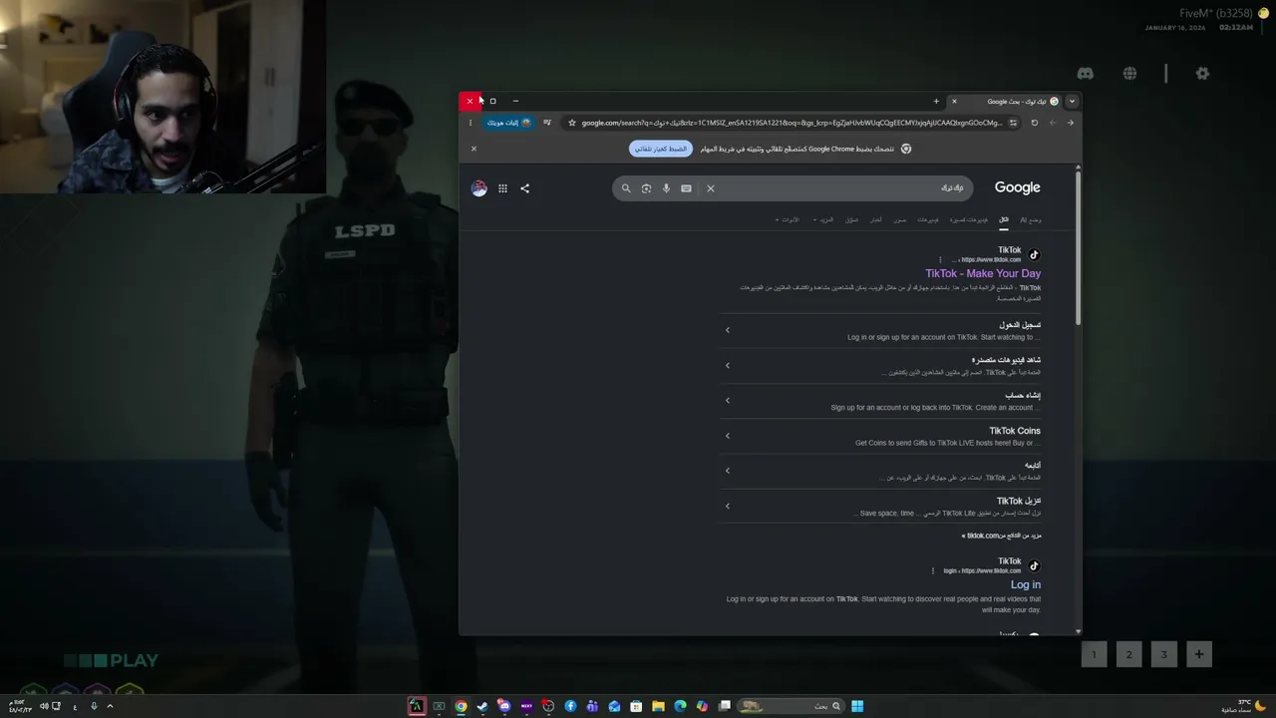Click the search magnifier in Google box
Image resolution: width=1276 pixels, height=718 pixels.
click(x=626, y=188)
